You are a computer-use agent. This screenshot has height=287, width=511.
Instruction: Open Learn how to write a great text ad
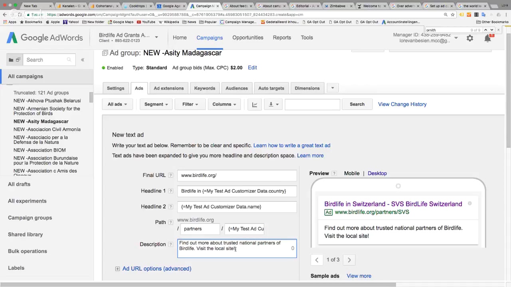tap(292, 145)
